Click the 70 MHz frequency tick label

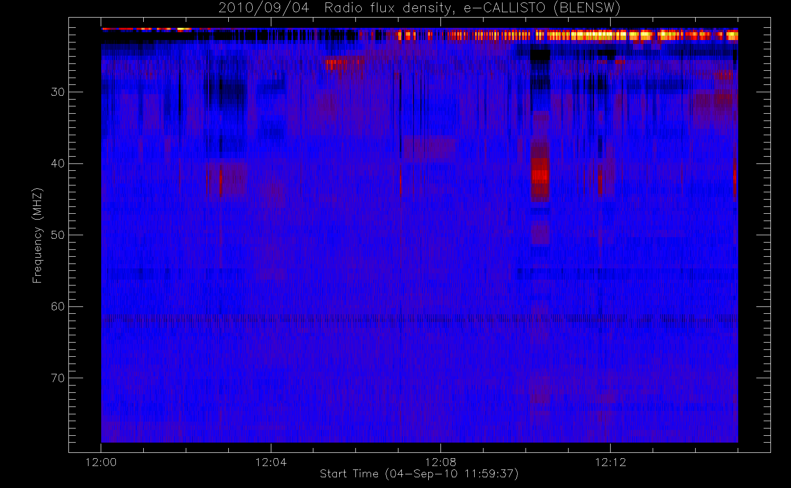[x=58, y=378]
